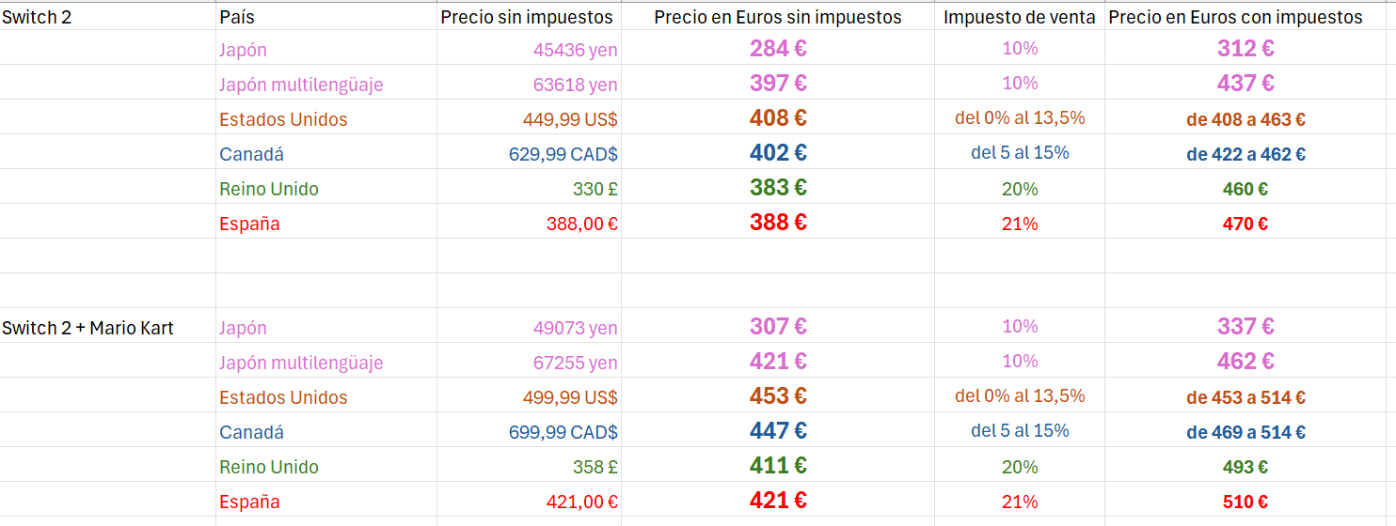Click the red 510 € cell
1396x526 pixels.
(x=1245, y=502)
